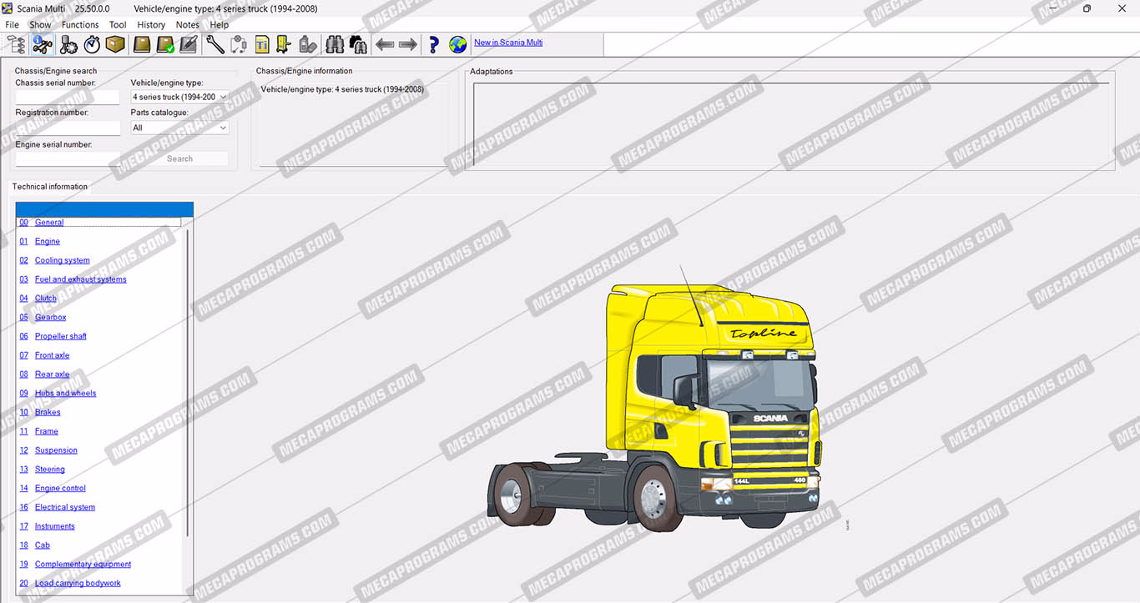Open the Propeller shaft link
Viewport: 1140px width, 603px height.
[x=61, y=337]
